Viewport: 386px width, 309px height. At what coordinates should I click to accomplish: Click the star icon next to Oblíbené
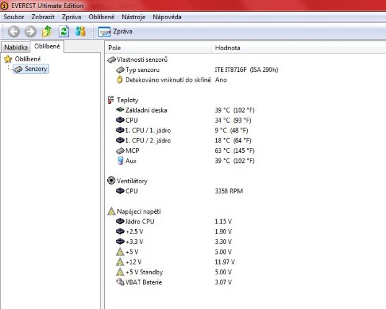8,59
